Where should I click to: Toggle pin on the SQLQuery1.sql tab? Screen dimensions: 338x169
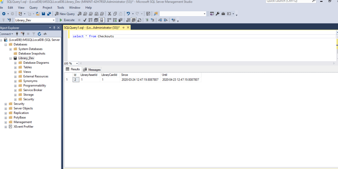coord(123,28)
